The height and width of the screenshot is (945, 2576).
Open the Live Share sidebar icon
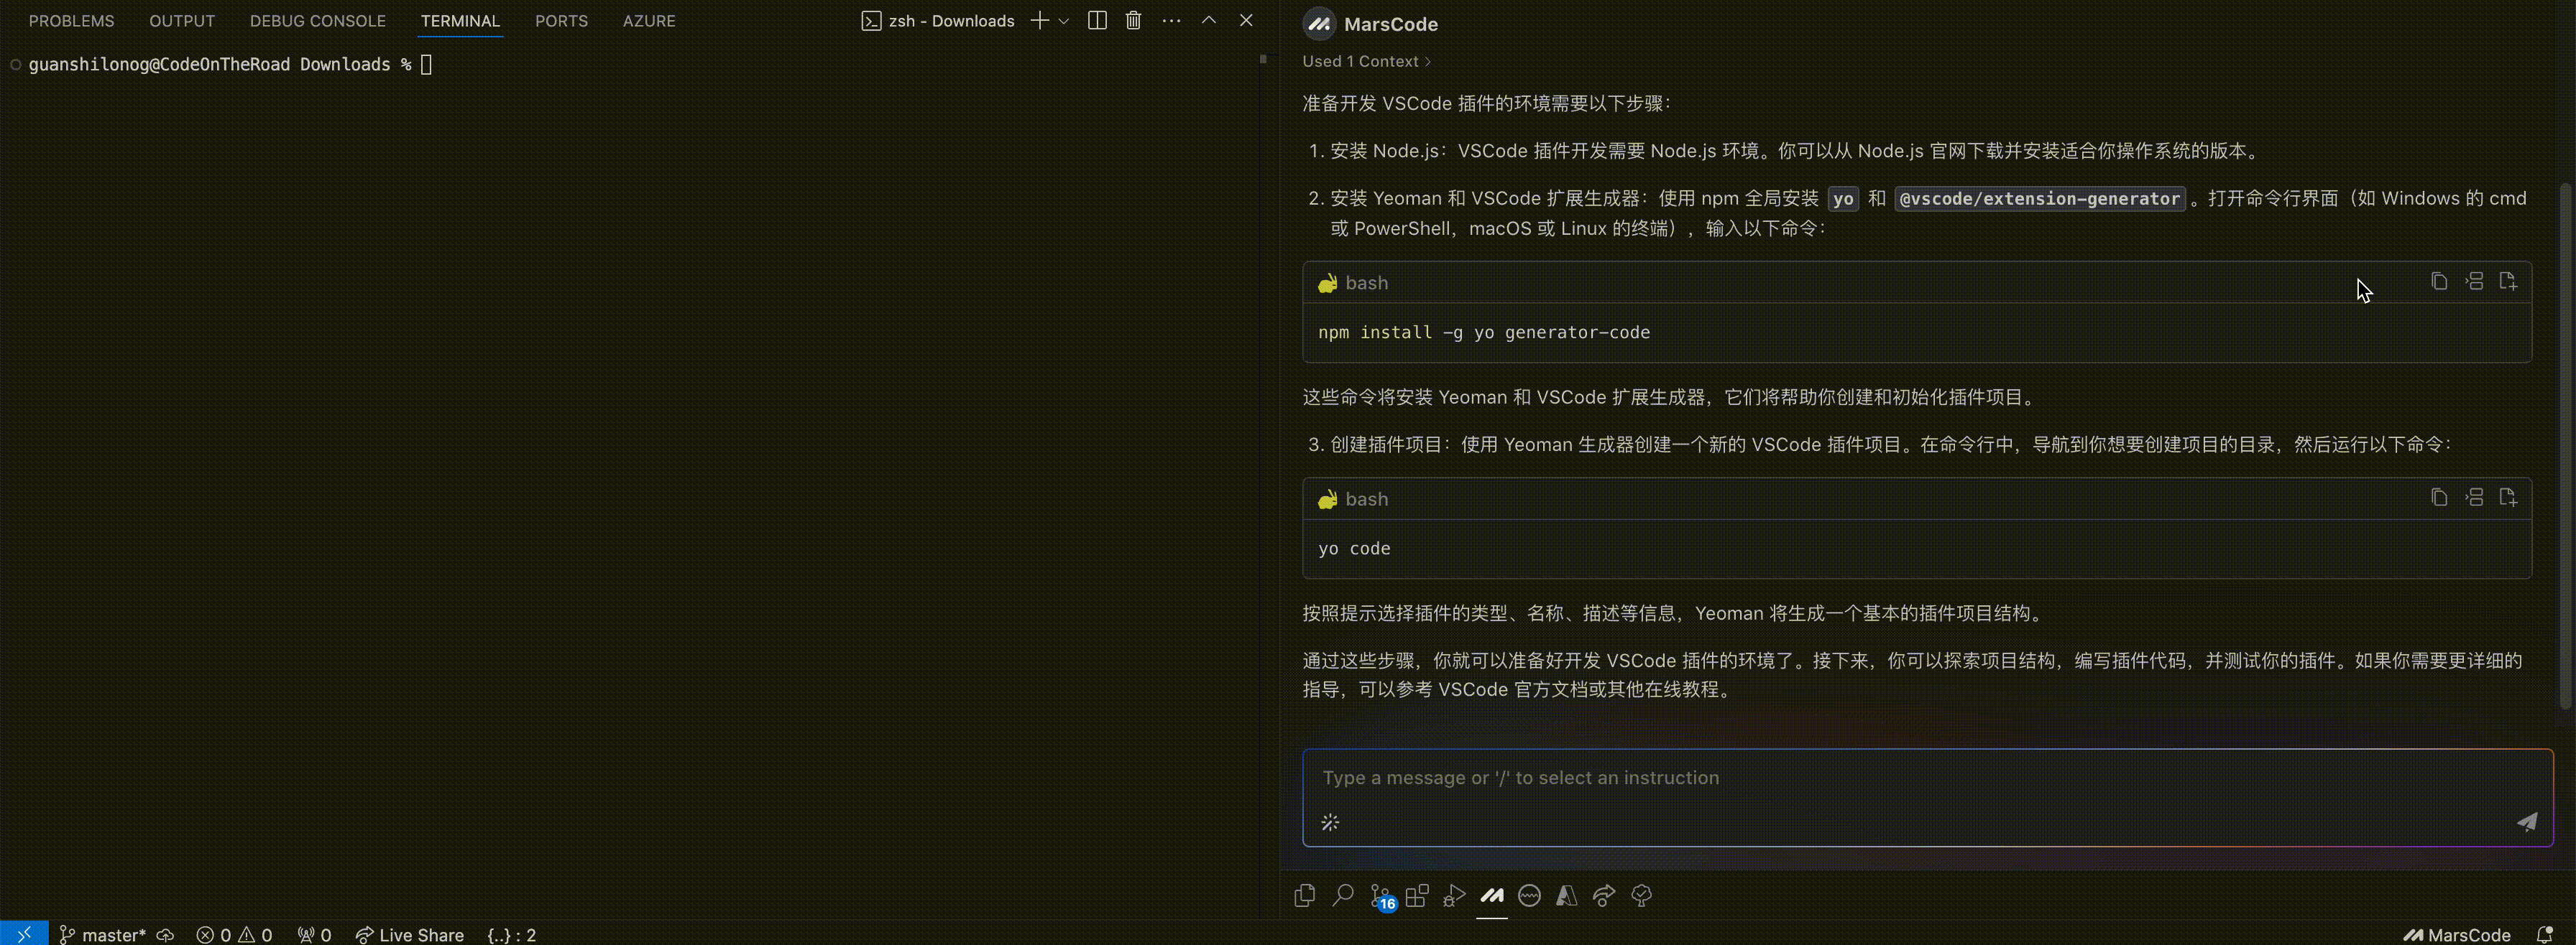(1604, 896)
